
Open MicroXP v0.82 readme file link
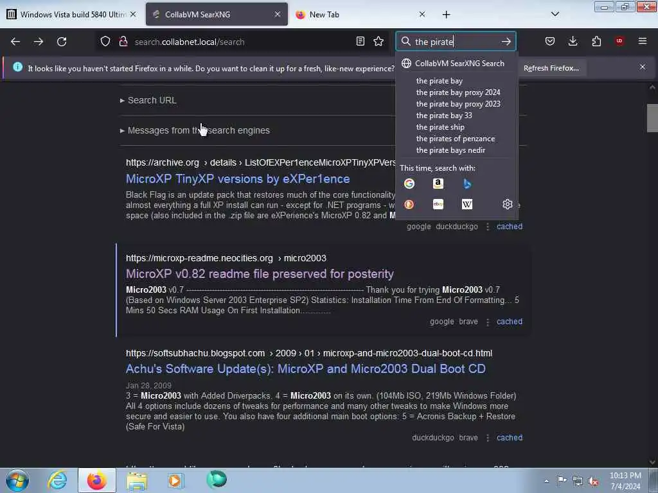pos(260,274)
